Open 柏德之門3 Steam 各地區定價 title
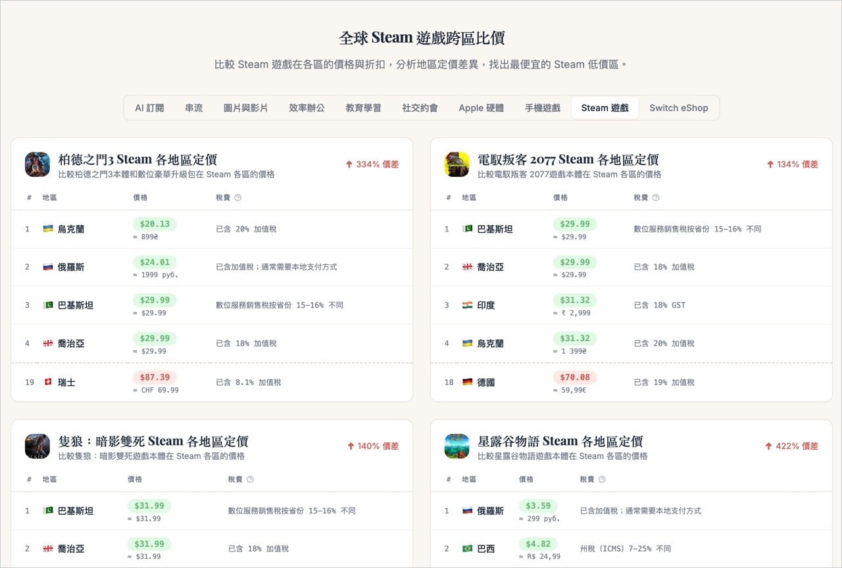The width and height of the screenshot is (842, 568). pos(137,159)
